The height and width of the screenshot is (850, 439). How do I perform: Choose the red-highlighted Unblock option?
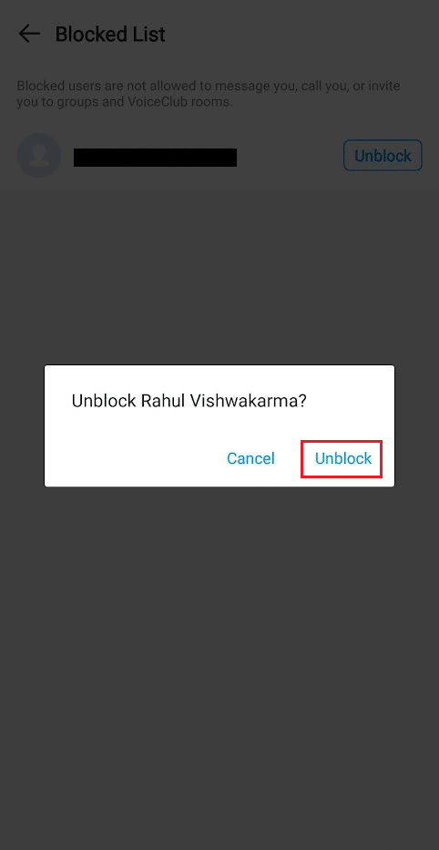pyautogui.click(x=343, y=458)
